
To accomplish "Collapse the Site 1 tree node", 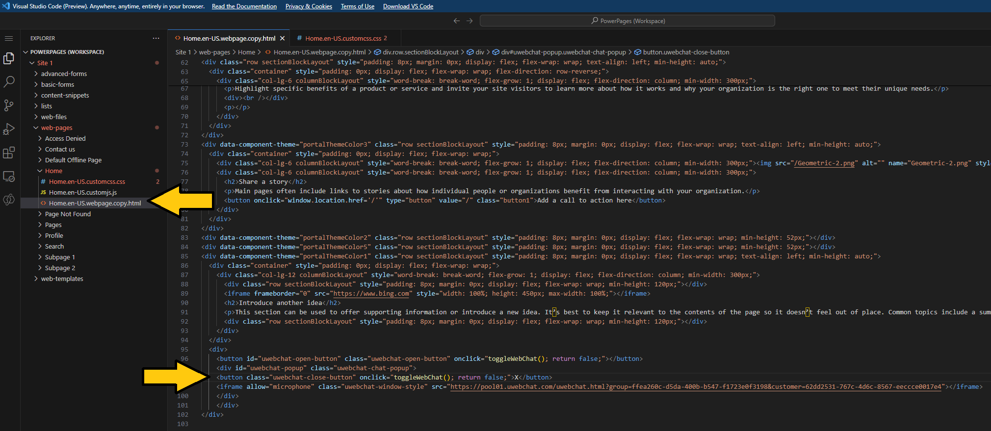I will (44, 63).
